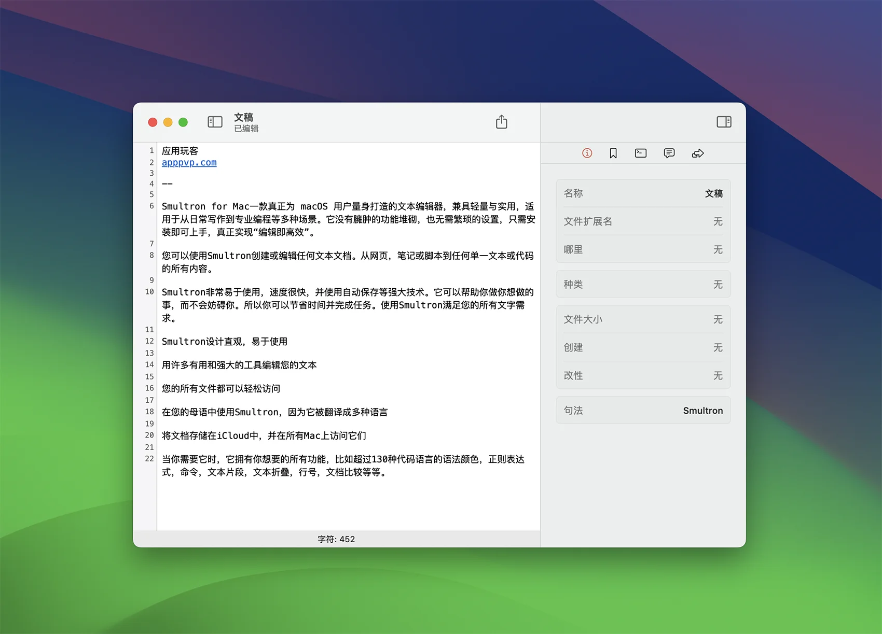Click the line 将文档存储在iCloud中
The image size is (882, 634).
click(264, 435)
